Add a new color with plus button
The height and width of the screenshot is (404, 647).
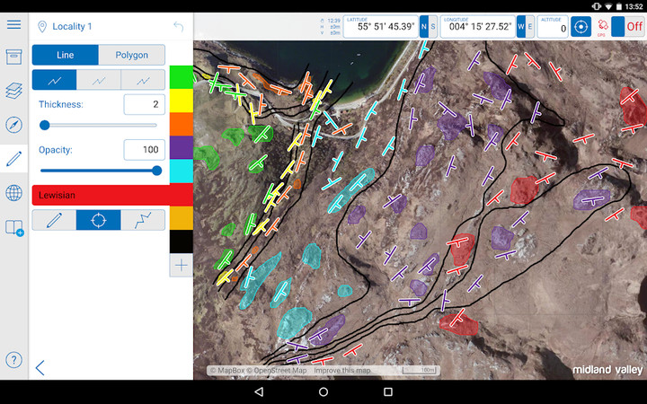181,265
